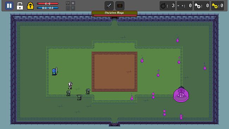Click the Skeleton Mage boss health bar

click(115, 15)
